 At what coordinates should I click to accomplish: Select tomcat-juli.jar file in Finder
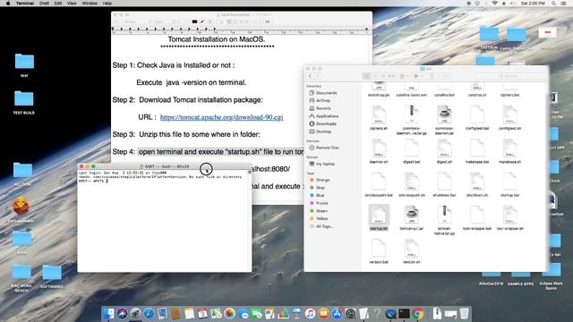click(x=412, y=218)
